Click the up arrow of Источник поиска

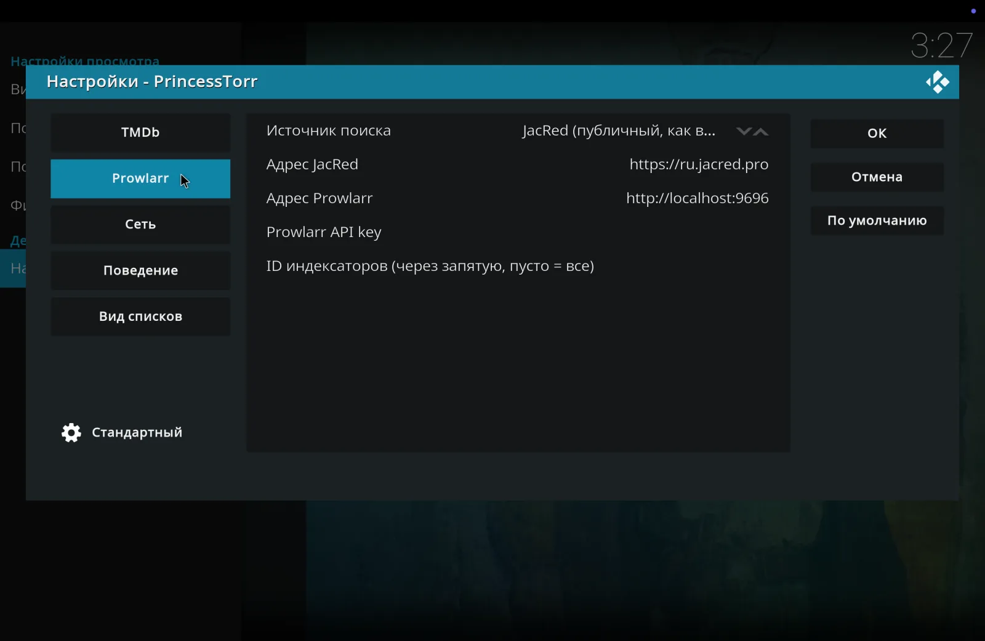(762, 131)
